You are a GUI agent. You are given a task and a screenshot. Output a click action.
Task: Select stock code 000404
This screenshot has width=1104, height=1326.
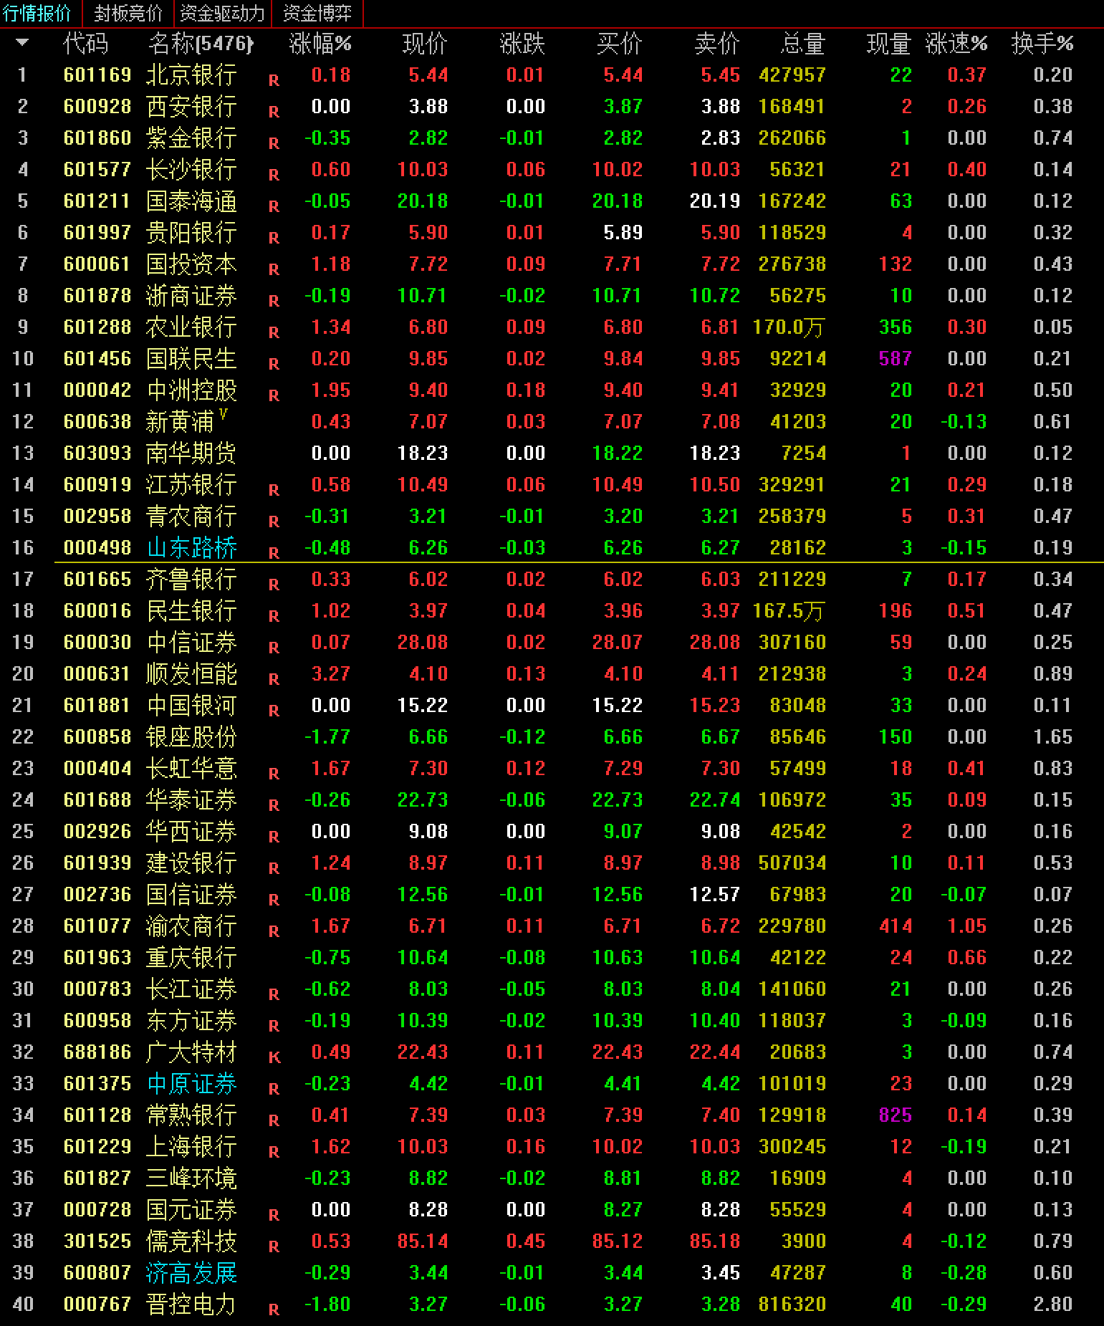coord(97,769)
